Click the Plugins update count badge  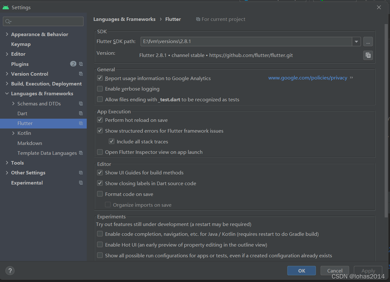(73, 64)
